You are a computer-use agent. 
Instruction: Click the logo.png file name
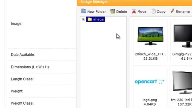(x=150, y=100)
